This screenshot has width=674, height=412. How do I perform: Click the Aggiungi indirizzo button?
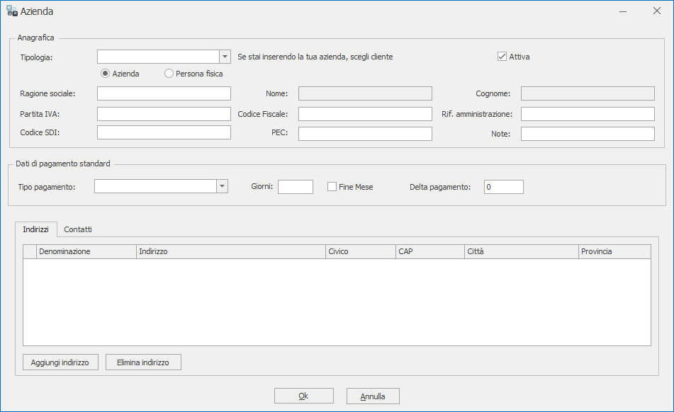[60, 362]
